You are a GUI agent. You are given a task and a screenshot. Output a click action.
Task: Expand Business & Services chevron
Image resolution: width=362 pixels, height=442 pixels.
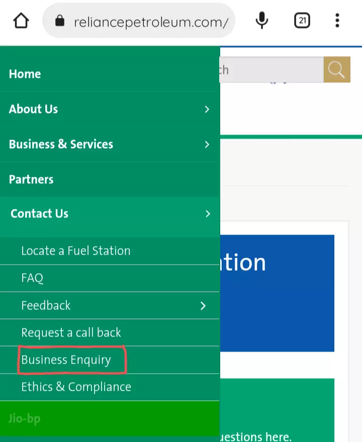coord(207,144)
